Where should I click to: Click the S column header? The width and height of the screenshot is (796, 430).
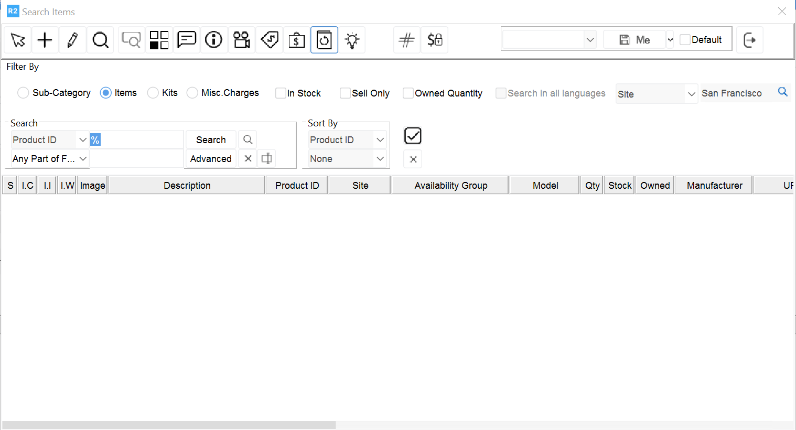click(x=10, y=186)
